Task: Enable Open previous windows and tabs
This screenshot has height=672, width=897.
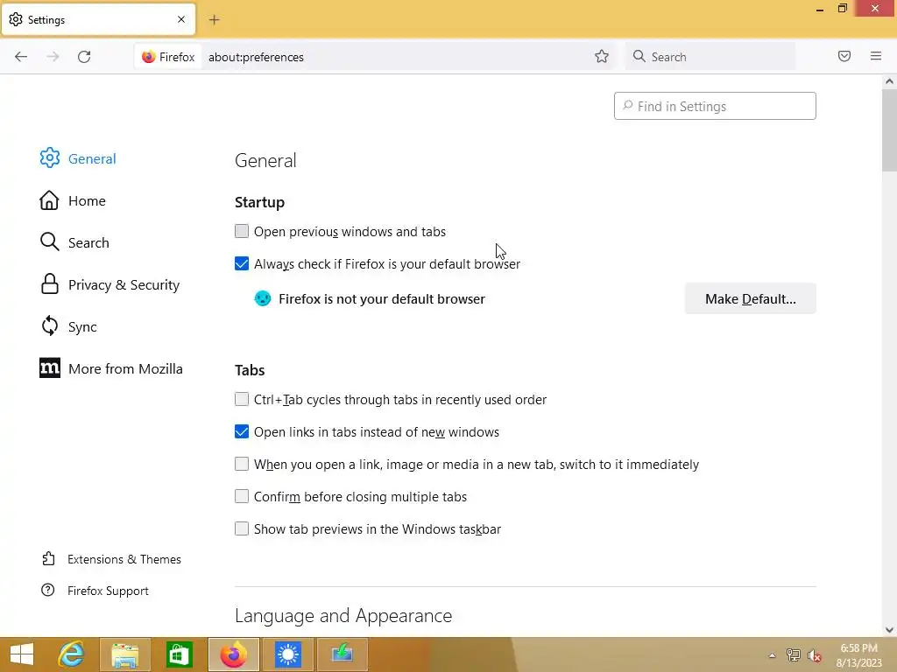Action: 242,231
